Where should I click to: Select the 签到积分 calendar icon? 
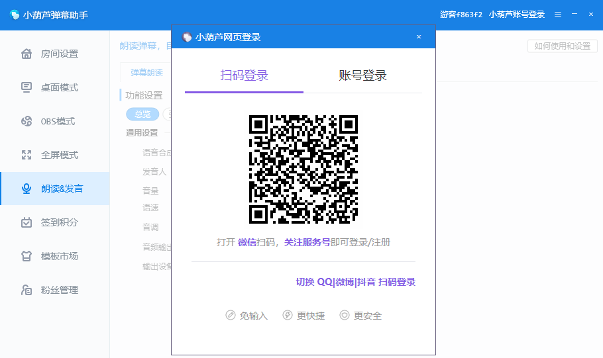point(26,222)
